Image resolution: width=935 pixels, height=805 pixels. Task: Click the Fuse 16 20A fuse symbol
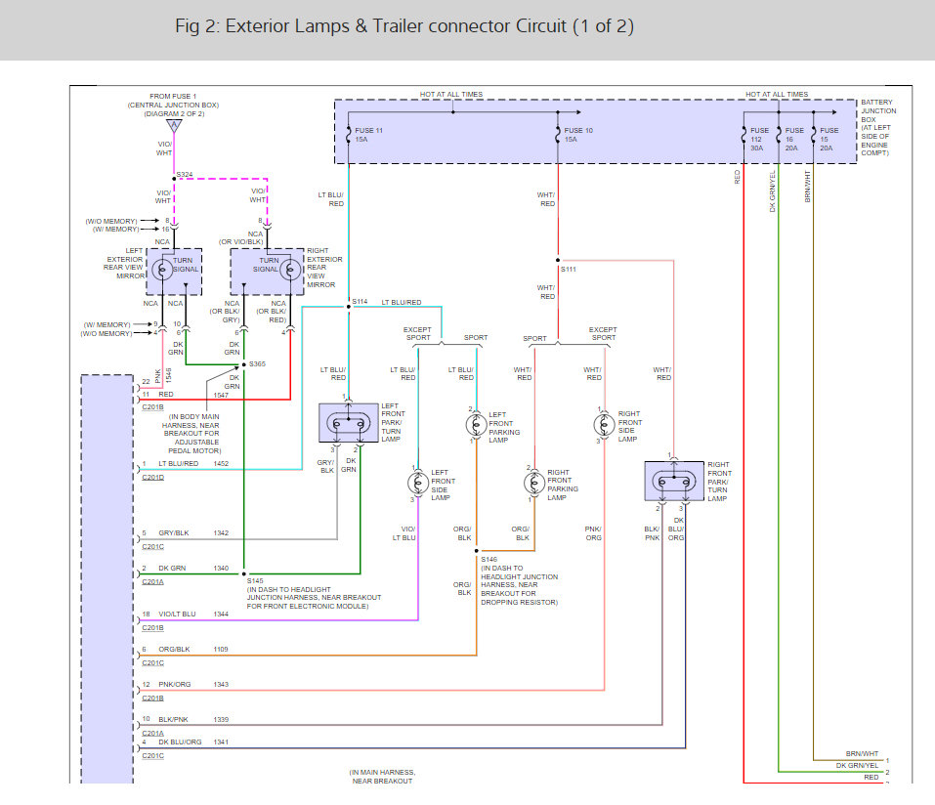point(778,135)
